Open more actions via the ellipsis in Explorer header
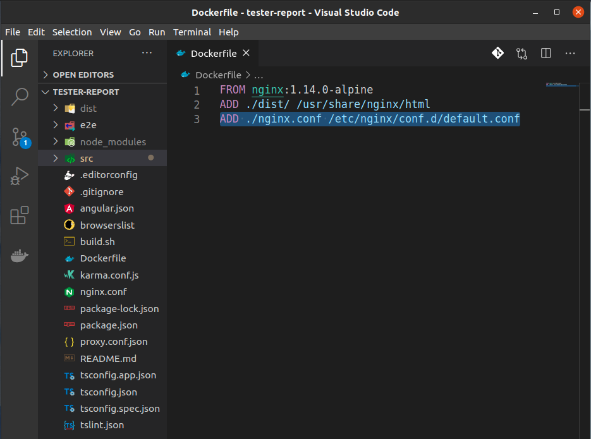Image resolution: width=591 pixels, height=439 pixels. [147, 53]
